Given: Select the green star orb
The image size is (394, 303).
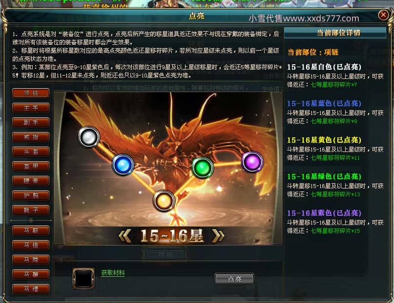Looking at the screenshot, I should point(203,168).
